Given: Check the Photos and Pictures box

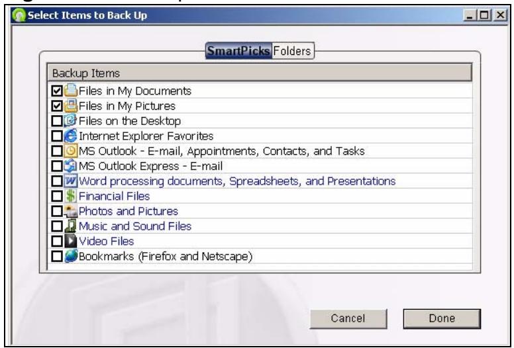Looking at the screenshot, I should pyautogui.click(x=57, y=211).
